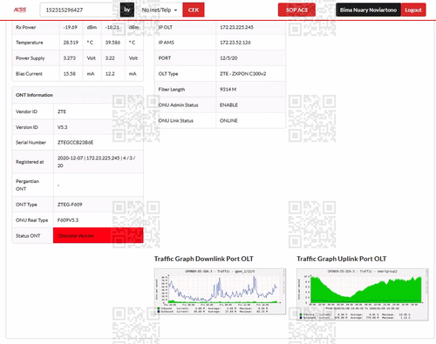Select Temperature value 39.586
Screen dimensions: 436x344
point(112,43)
